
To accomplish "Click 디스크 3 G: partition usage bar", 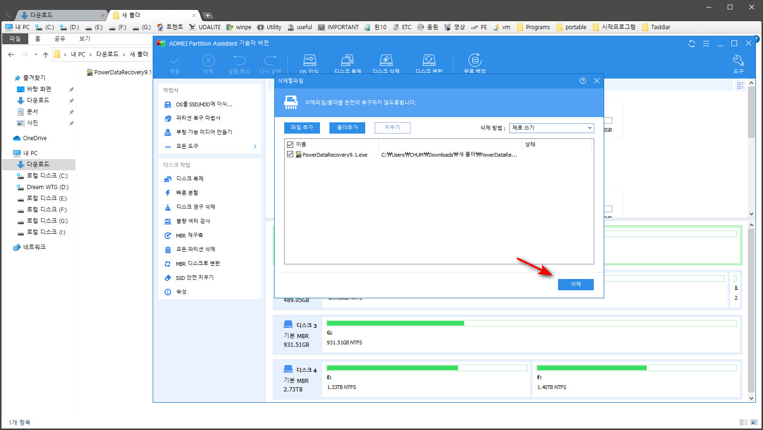I will (x=531, y=323).
